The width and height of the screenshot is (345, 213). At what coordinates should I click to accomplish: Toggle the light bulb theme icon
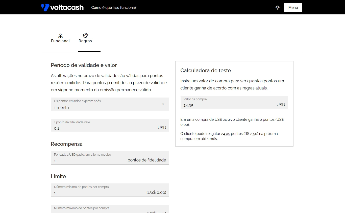[278, 8]
